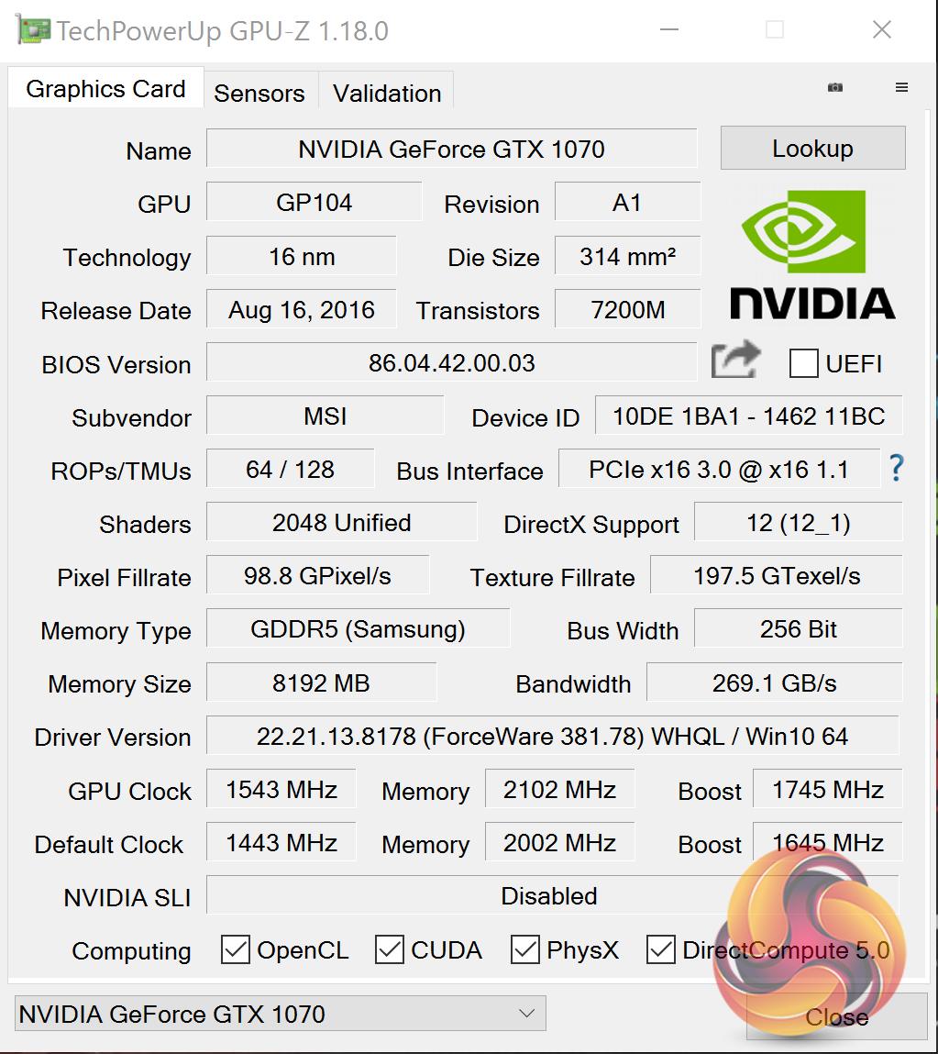The image size is (938, 1054).
Task: Toggle the DirectCompute 5.0 checkbox
Action: (x=661, y=949)
